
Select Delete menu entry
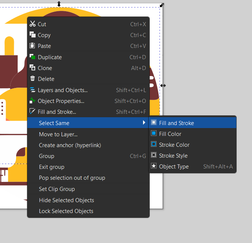point(88,79)
